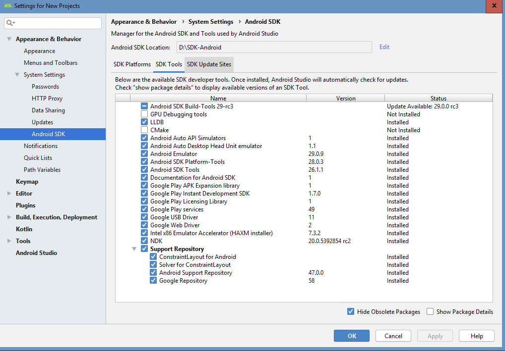Toggle the GPU Debugging tools checkbox
Screen dimensions: 505x351
(144, 114)
